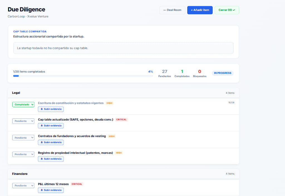Click the Financiero section's 4 ítems count
This screenshot has width=285, height=196.
(230, 174)
